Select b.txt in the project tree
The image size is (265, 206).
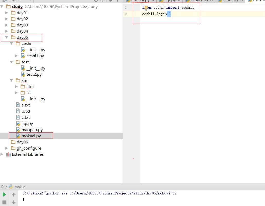[26, 111]
